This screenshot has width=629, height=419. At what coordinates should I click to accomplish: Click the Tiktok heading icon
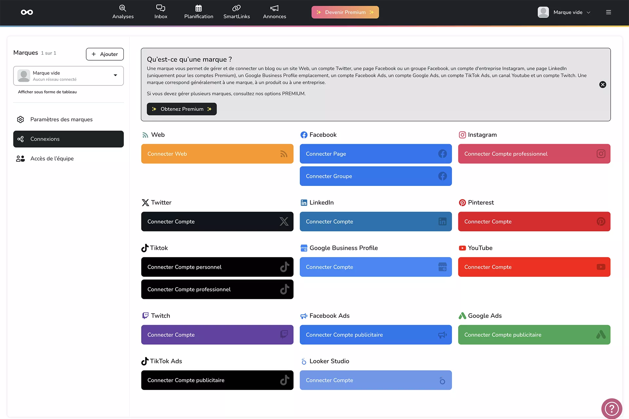click(145, 248)
